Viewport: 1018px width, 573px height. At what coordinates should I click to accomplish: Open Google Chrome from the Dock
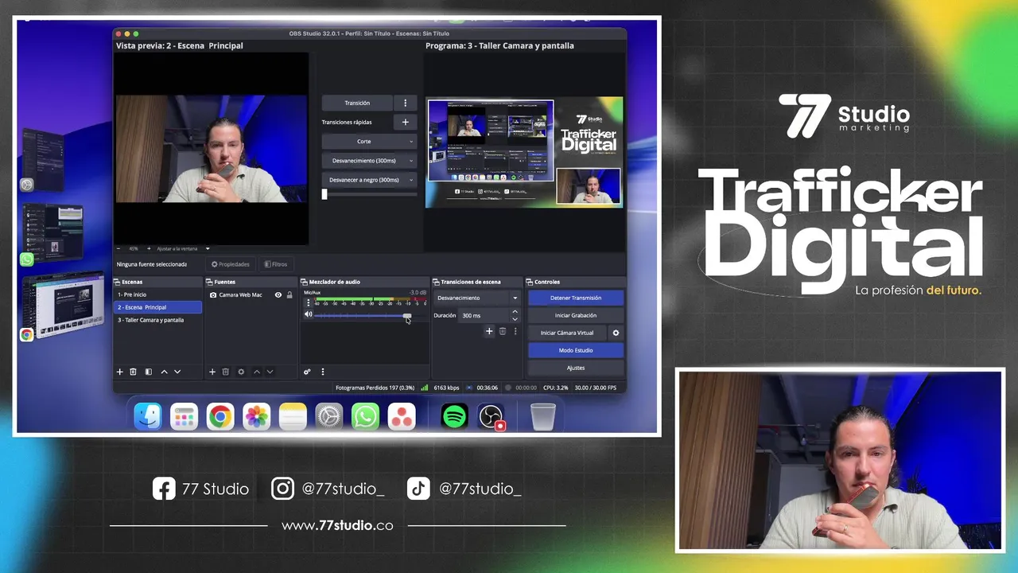click(x=220, y=416)
